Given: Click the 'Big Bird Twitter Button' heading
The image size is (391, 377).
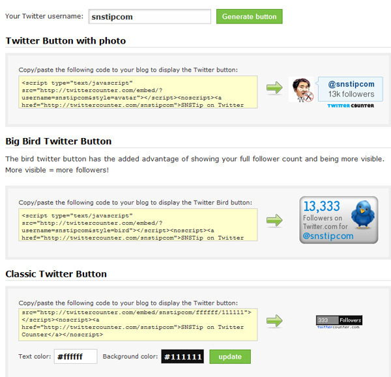Looking at the screenshot, I should tap(59, 141).
